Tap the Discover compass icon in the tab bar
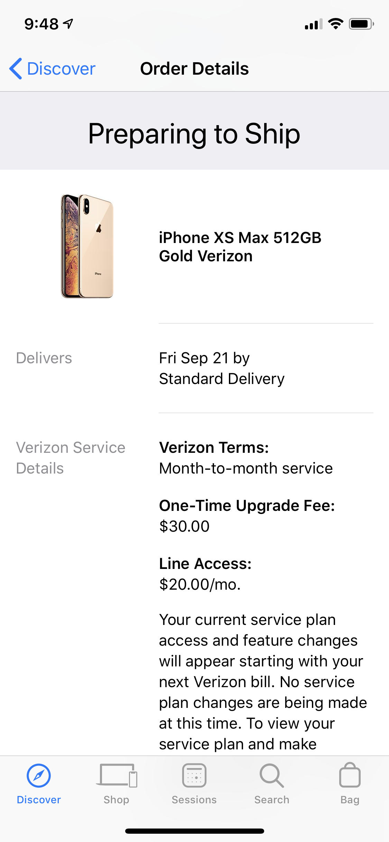The image size is (389, 842). click(39, 776)
